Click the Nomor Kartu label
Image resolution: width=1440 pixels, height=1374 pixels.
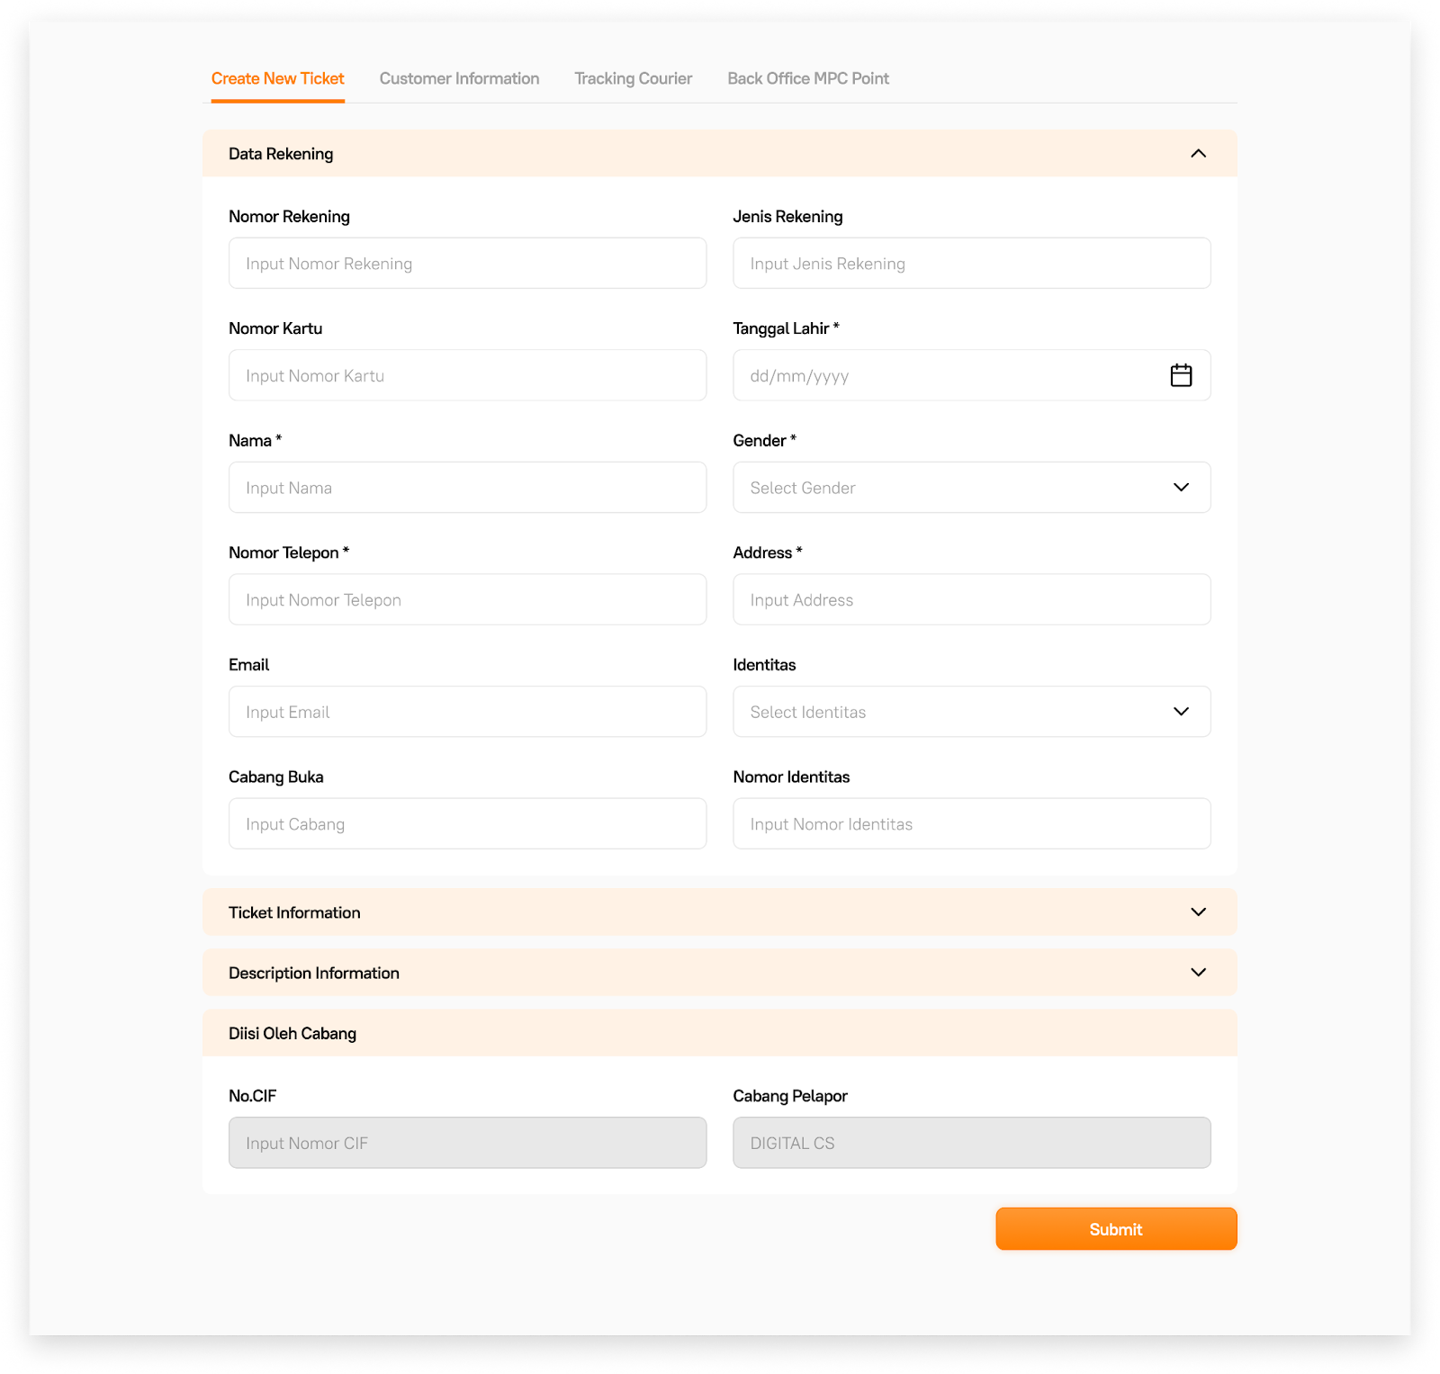pyautogui.click(x=275, y=328)
